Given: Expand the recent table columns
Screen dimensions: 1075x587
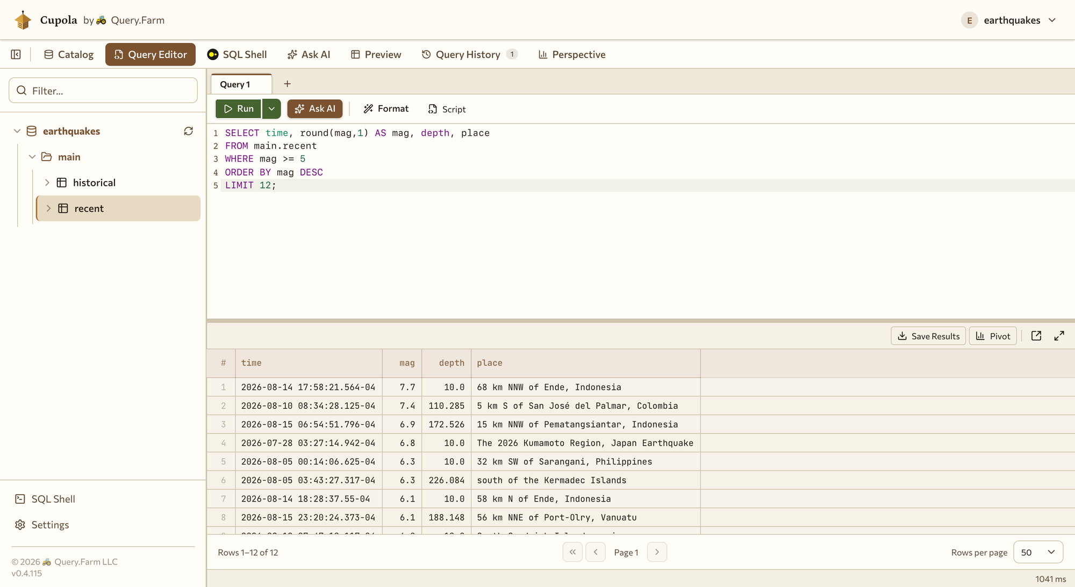Looking at the screenshot, I should (x=48, y=208).
